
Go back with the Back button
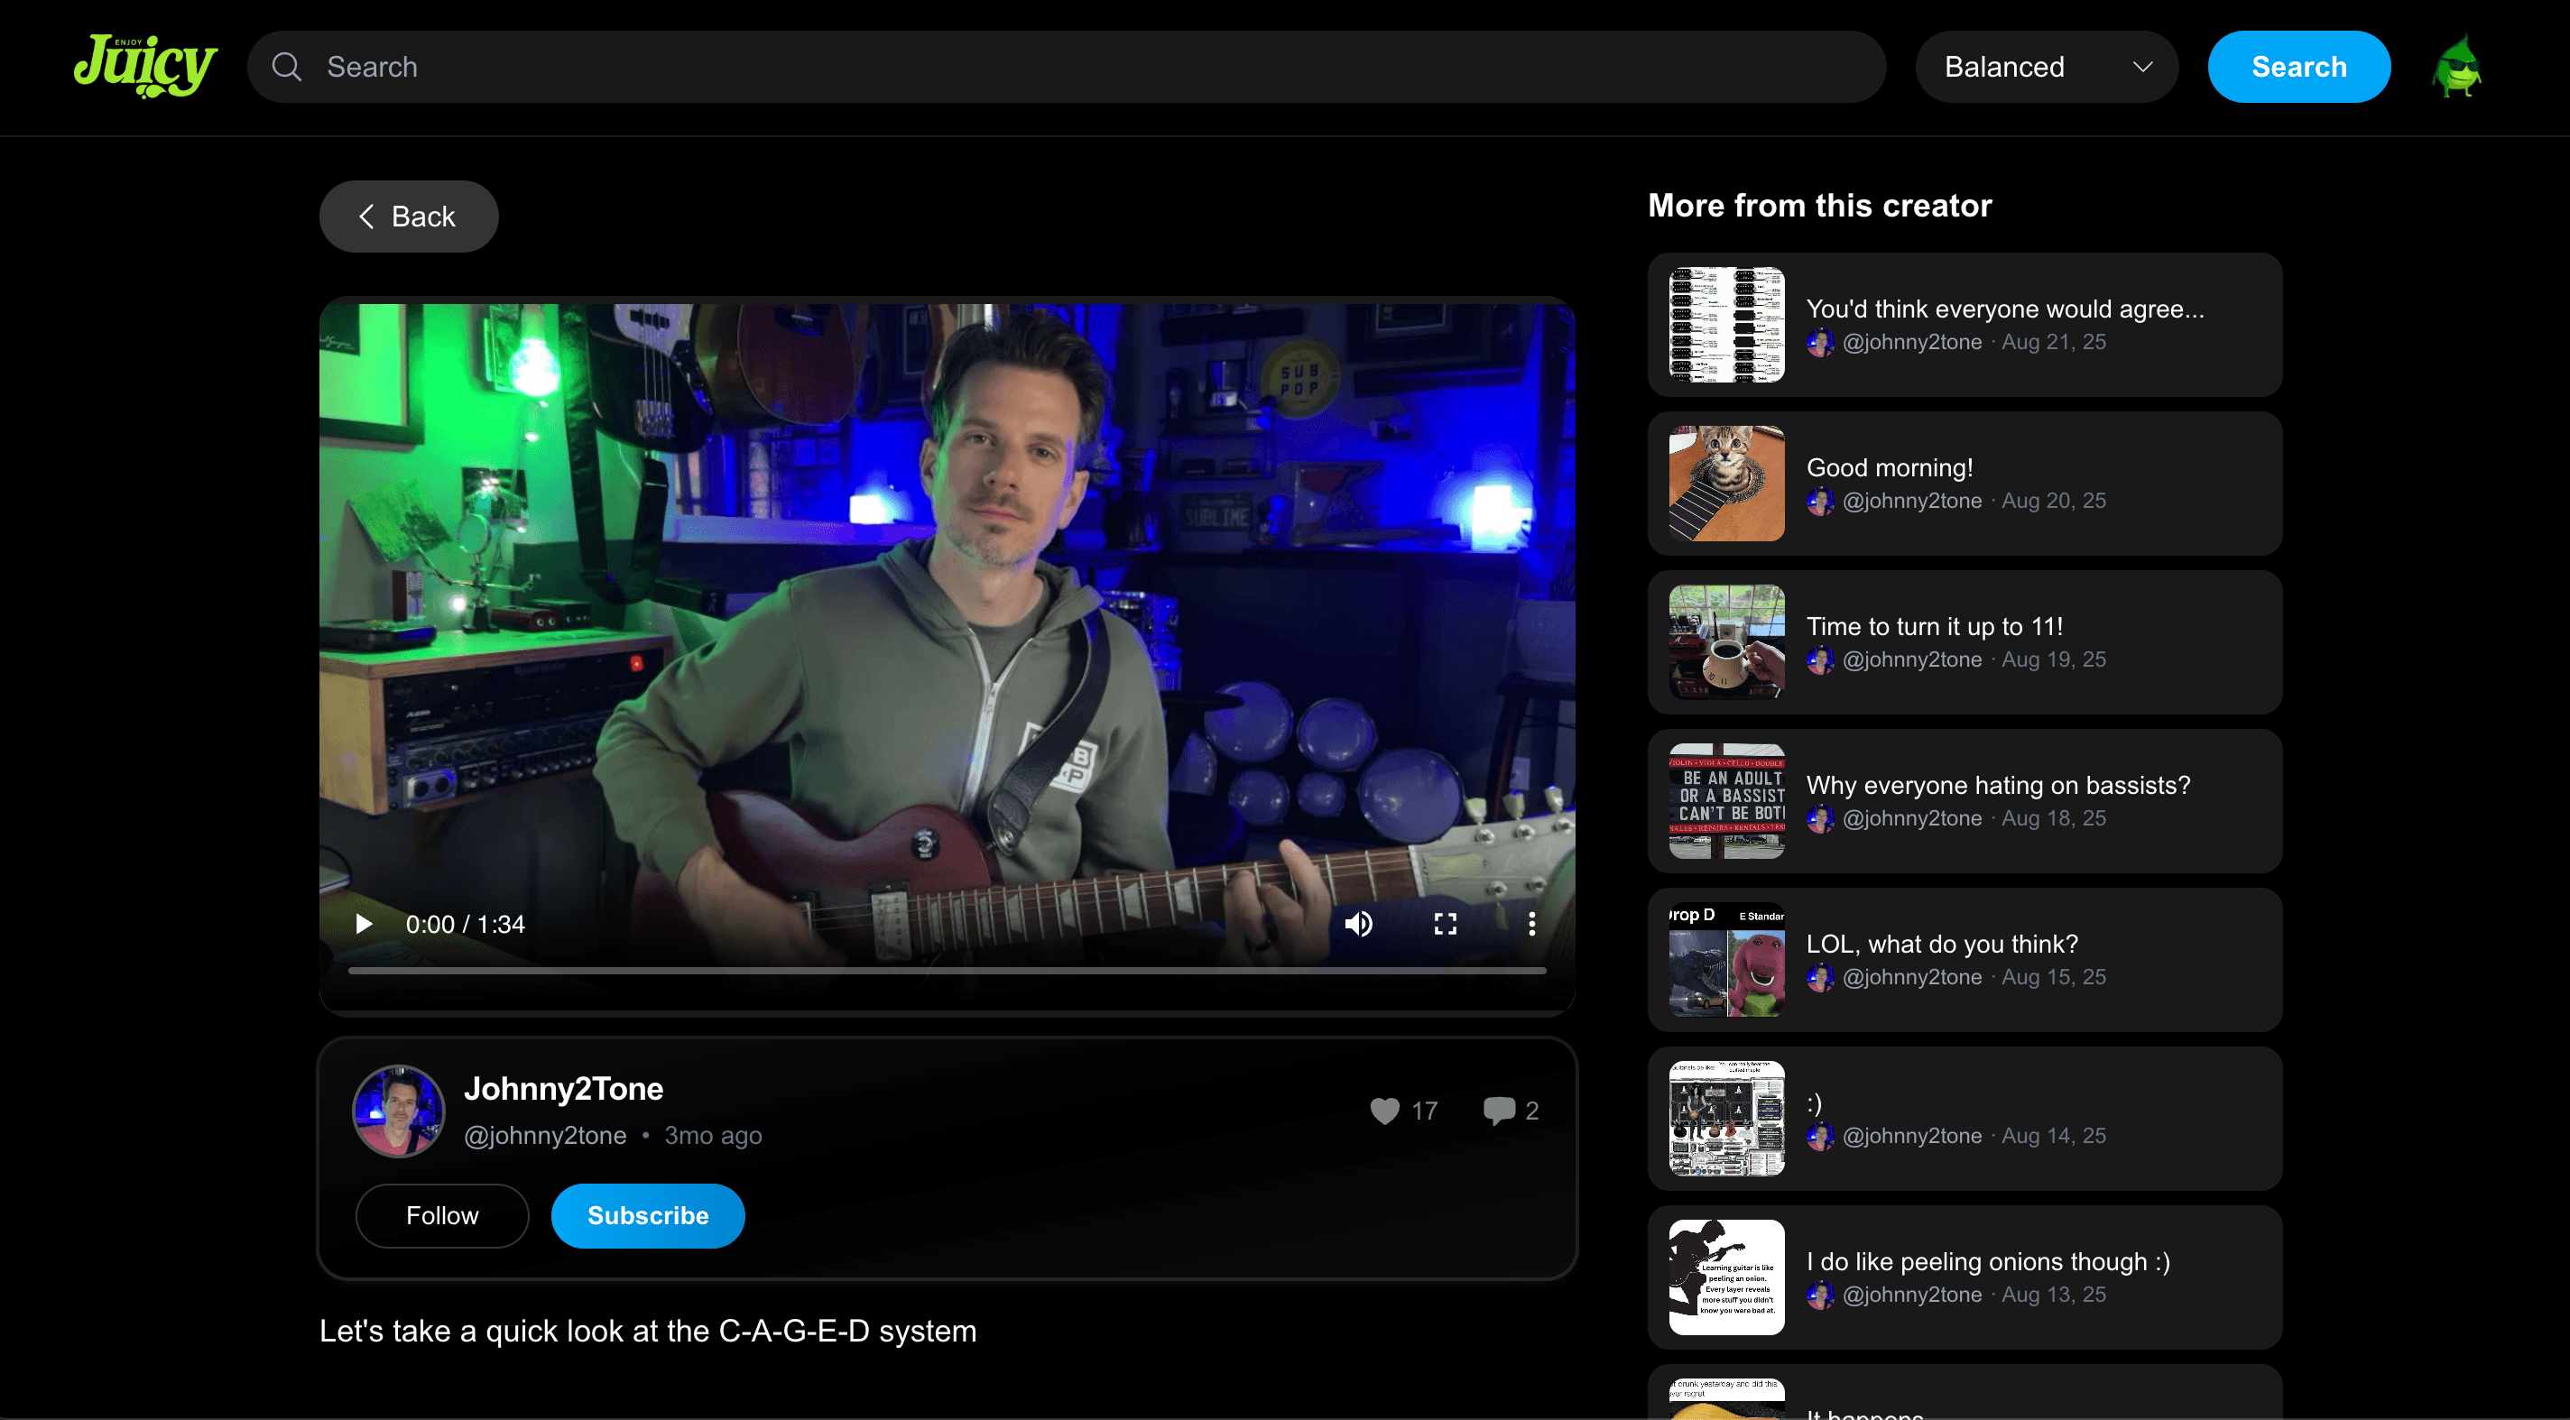click(x=409, y=217)
